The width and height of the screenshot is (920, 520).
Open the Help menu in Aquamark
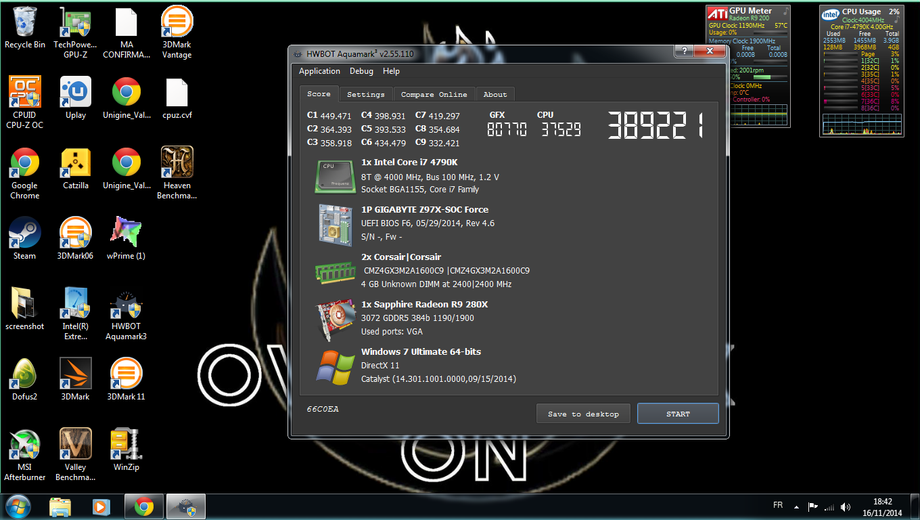click(391, 71)
